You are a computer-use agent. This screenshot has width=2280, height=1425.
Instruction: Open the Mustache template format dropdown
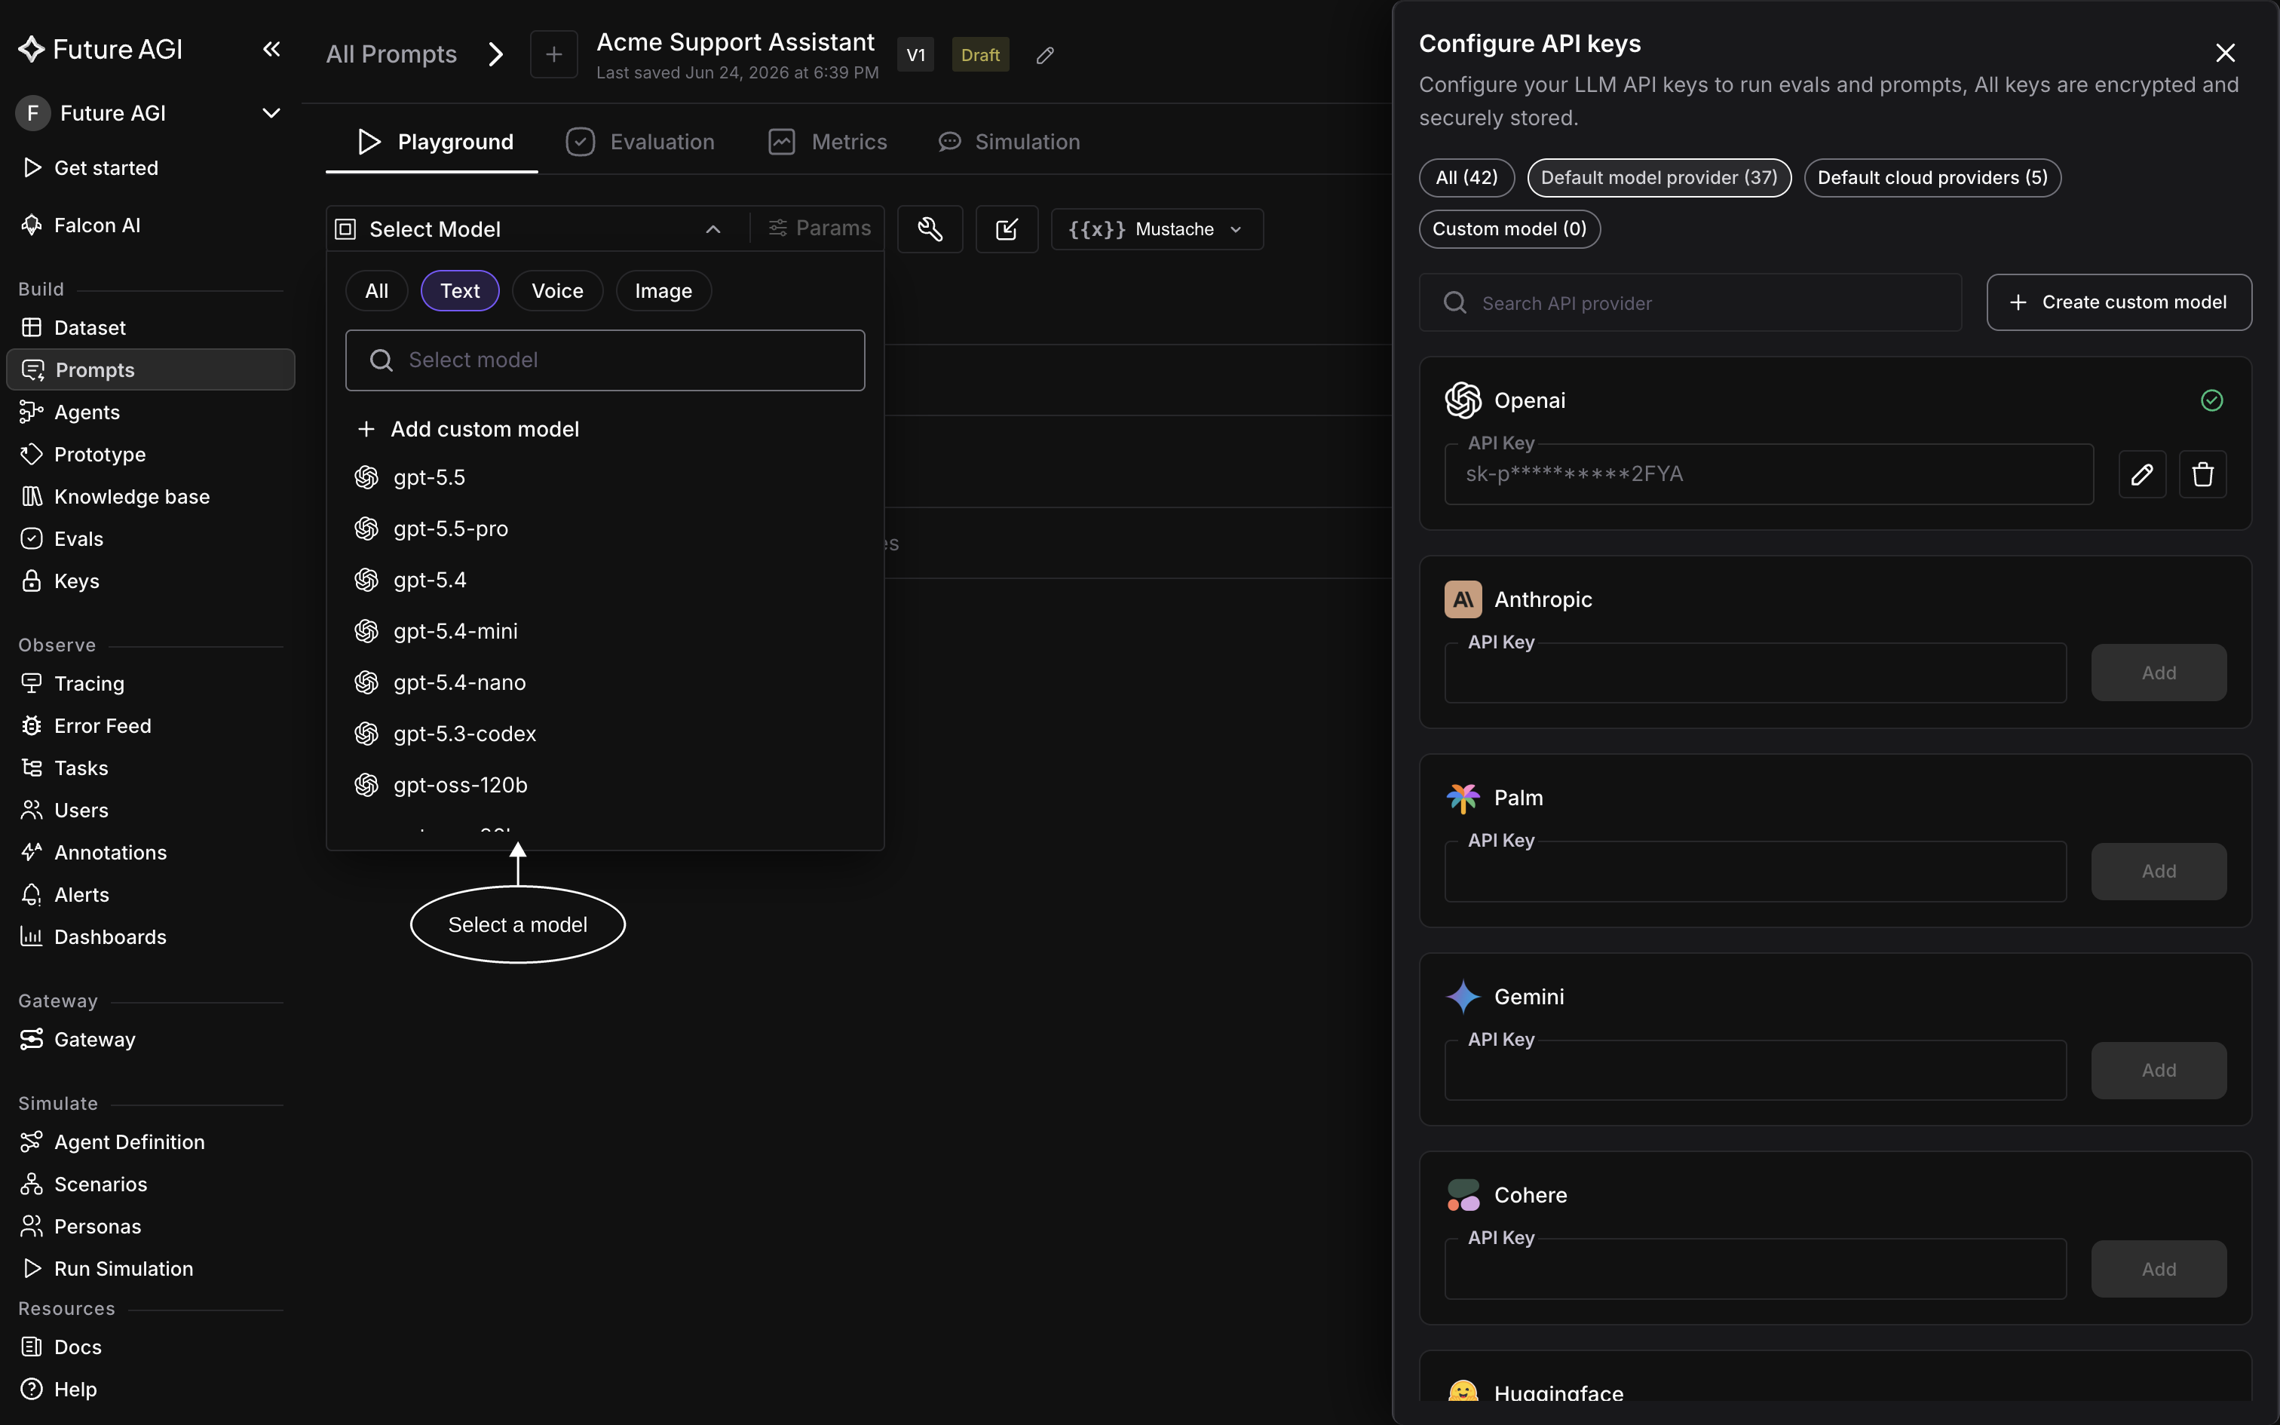[x=1157, y=229]
